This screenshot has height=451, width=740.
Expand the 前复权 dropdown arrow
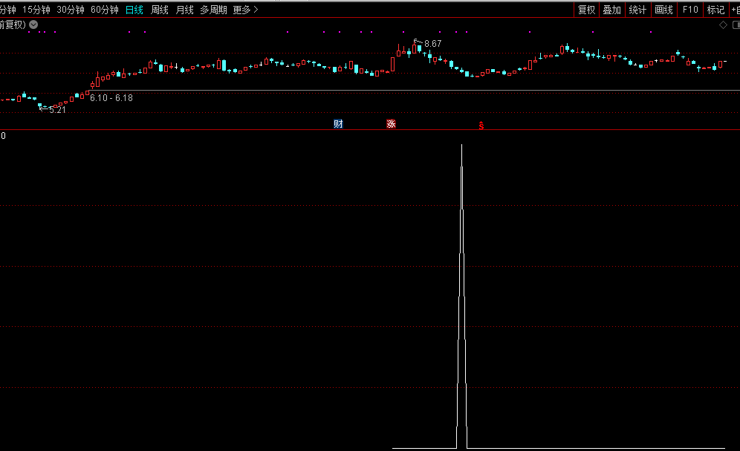point(33,25)
